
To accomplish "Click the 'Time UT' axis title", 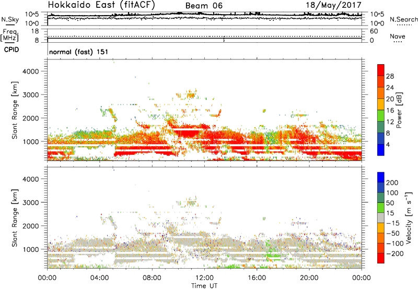I will point(204,286).
